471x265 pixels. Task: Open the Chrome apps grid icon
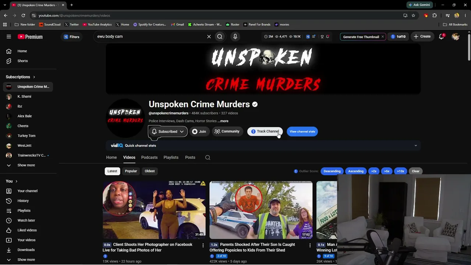(x=5, y=25)
